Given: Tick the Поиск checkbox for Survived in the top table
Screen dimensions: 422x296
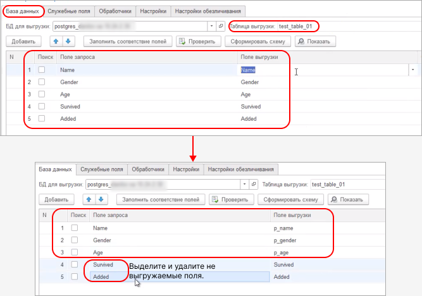Looking at the screenshot, I should click(x=42, y=106).
